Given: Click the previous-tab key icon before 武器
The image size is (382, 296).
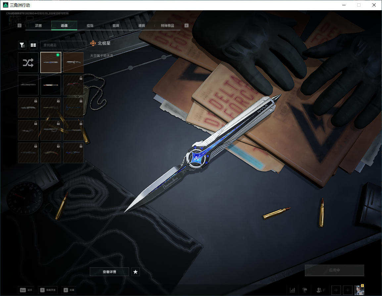Looking at the screenshot, I should pos(20,25).
